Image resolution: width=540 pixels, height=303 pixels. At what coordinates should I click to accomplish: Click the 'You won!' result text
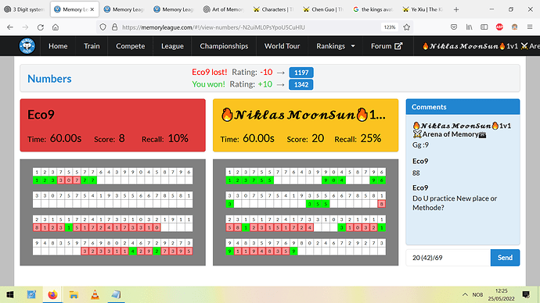pyautogui.click(x=208, y=84)
